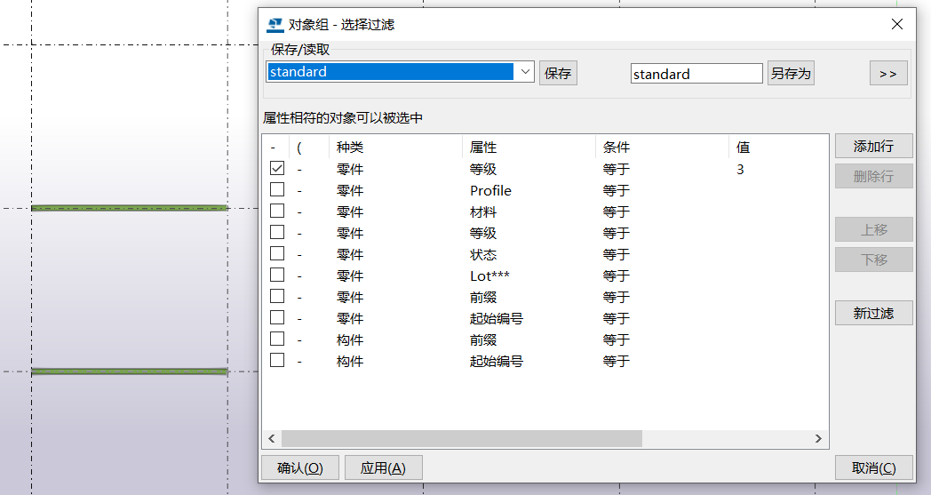Image resolution: width=931 pixels, height=495 pixels.
Task: Click the 条件 column header
Action: coord(617,148)
